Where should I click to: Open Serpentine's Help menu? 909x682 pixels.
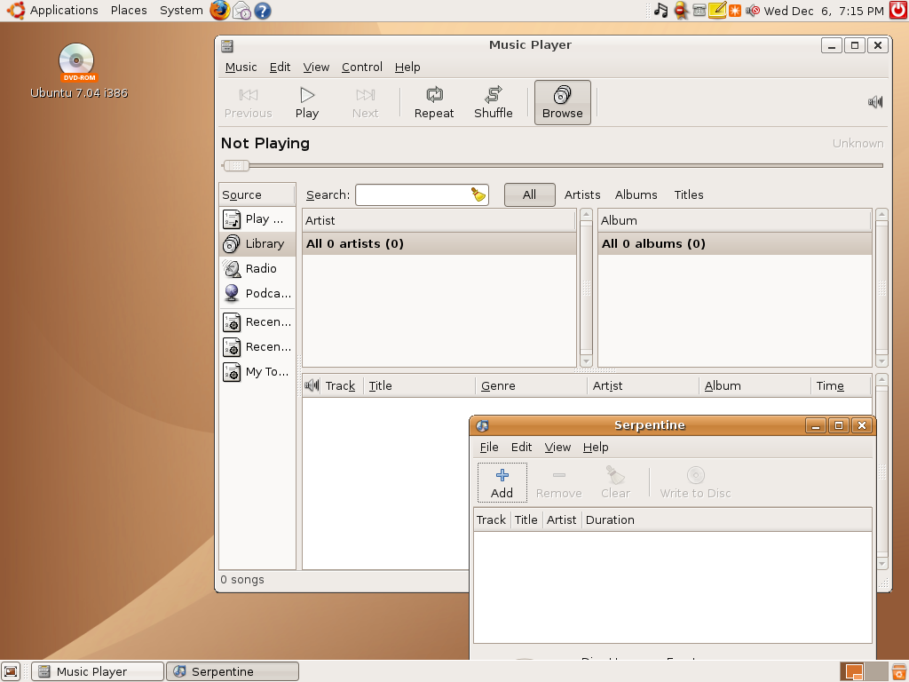(596, 448)
